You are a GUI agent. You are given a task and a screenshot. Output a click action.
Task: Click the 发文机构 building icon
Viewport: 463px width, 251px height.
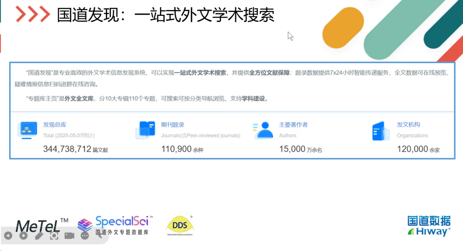coord(381,131)
